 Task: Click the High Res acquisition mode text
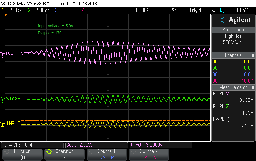coord(233,36)
